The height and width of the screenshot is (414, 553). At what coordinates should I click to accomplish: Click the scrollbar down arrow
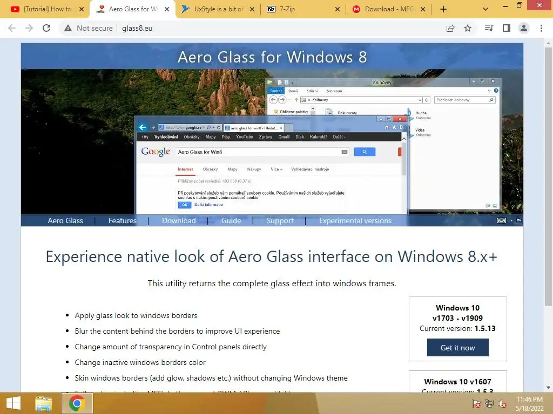[548, 388]
